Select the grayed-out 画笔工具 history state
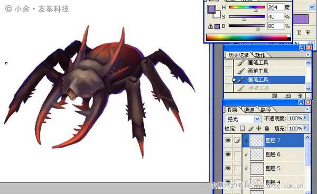317x194 pixels. (x=269, y=88)
